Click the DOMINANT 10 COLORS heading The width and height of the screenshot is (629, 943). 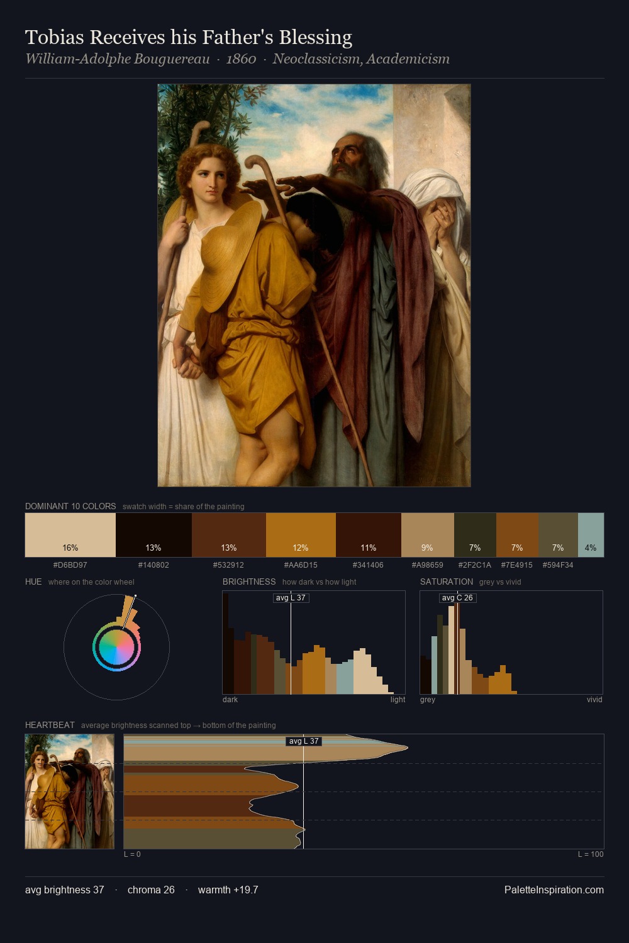pos(70,506)
